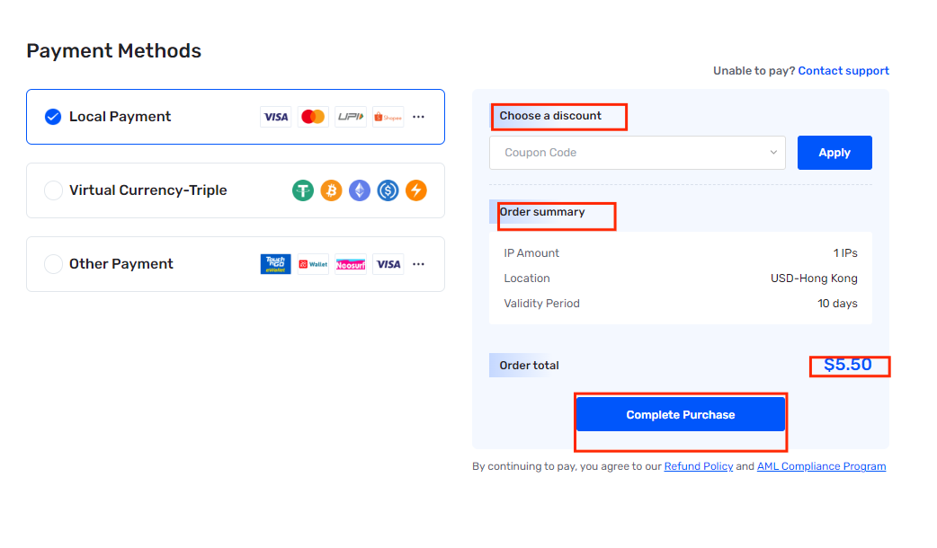Click the Neosurf payment icon
This screenshot has height=548, width=937.
click(350, 264)
